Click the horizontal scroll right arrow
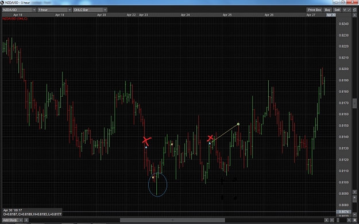The image size is (359, 224). click(326, 220)
